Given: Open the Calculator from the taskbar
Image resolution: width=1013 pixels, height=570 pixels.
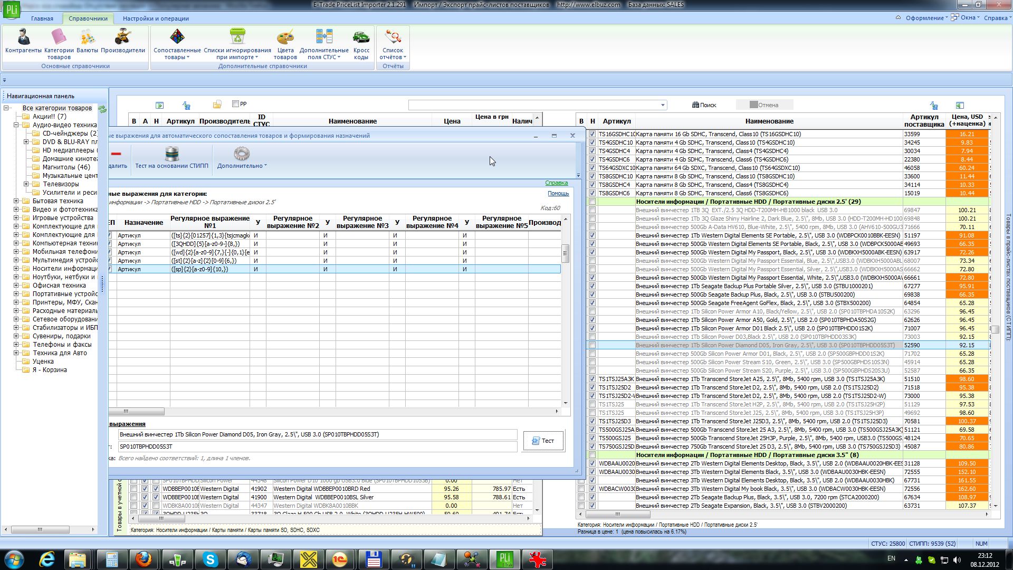Looking at the screenshot, I should [x=111, y=559].
